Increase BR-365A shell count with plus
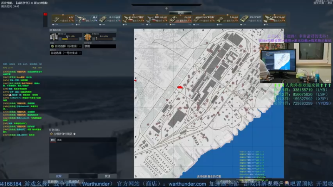Image resolution: width=333 pixels, height=187 pixels. (x=80, y=39)
